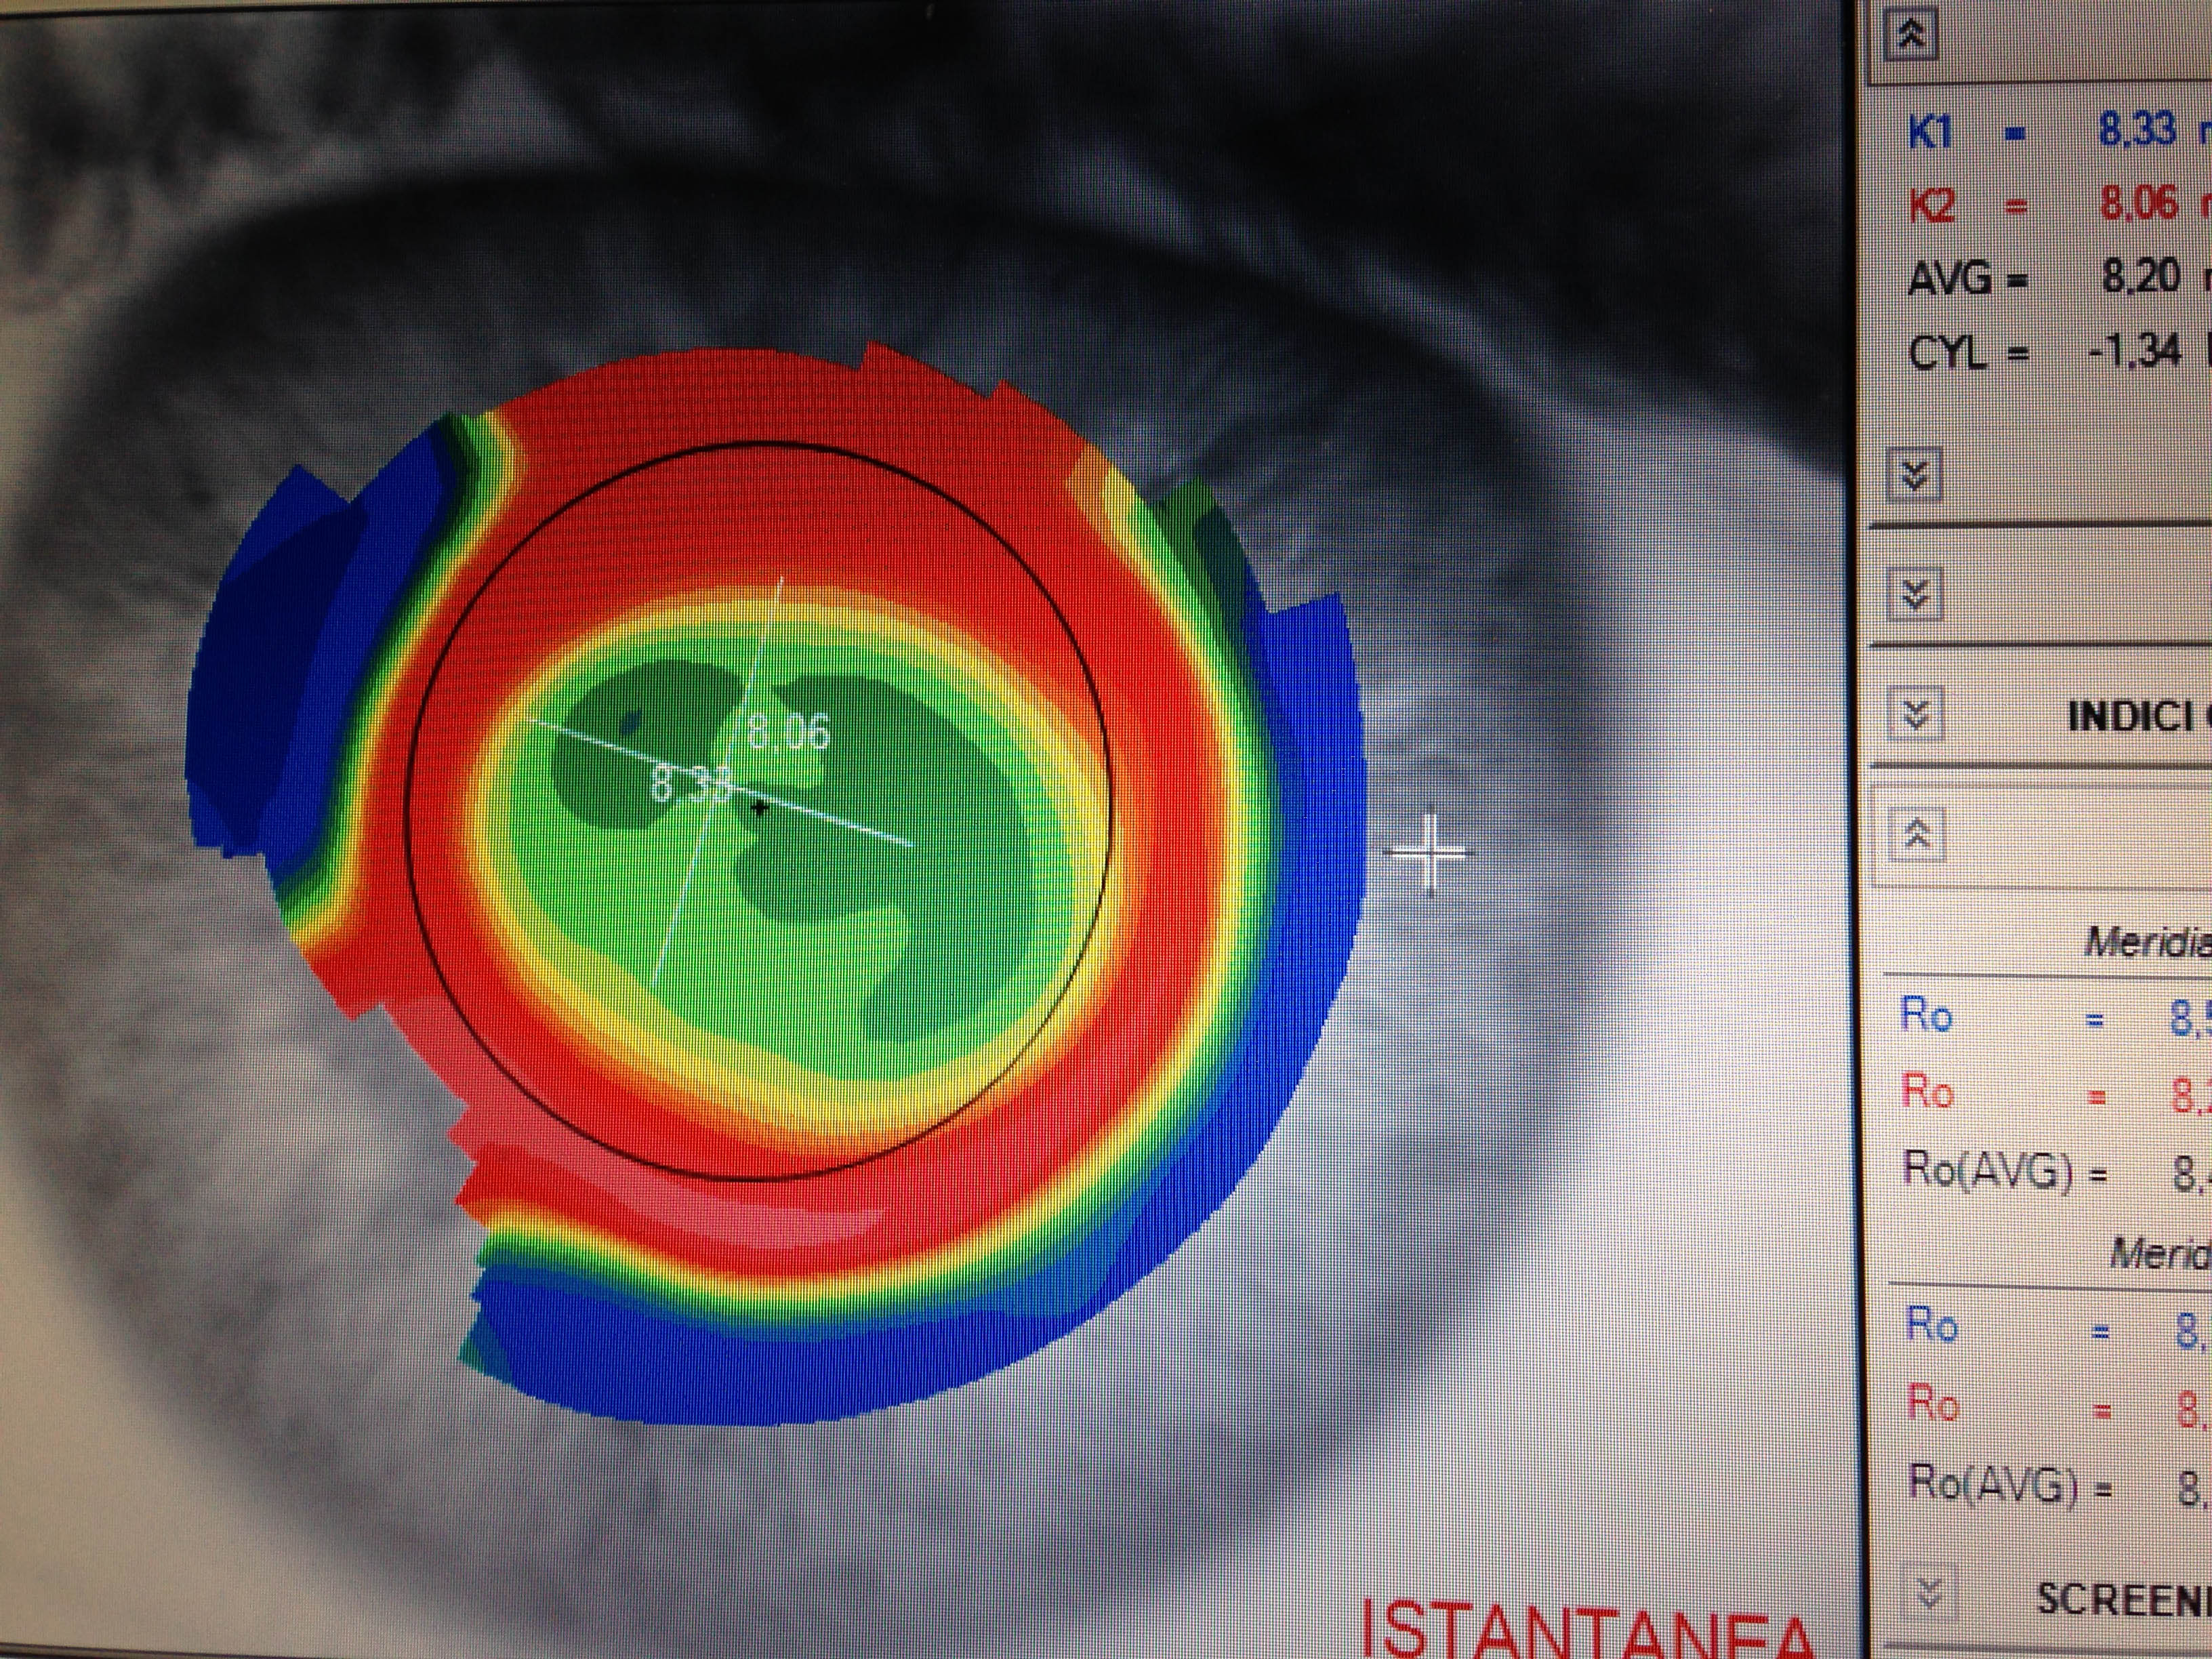Viewport: 2212px width, 1659px height.
Task: Expand the collapsed section just below CYL
Action: coord(1914,475)
